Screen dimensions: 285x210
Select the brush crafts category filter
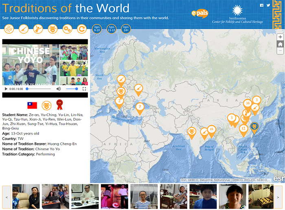click(x=24, y=29)
